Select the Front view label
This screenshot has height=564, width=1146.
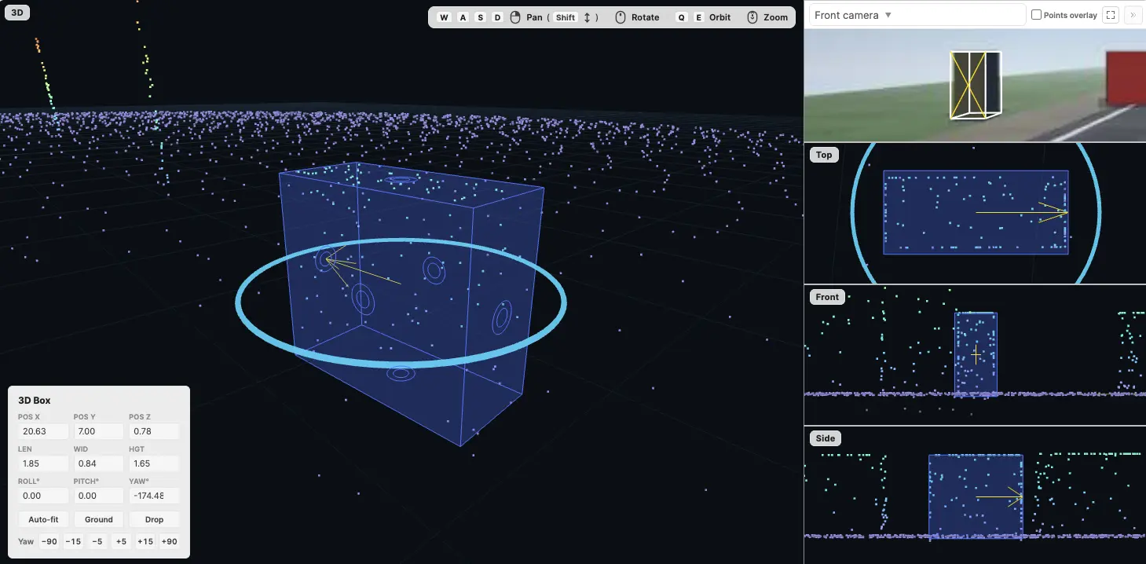(x=827, y=296)
